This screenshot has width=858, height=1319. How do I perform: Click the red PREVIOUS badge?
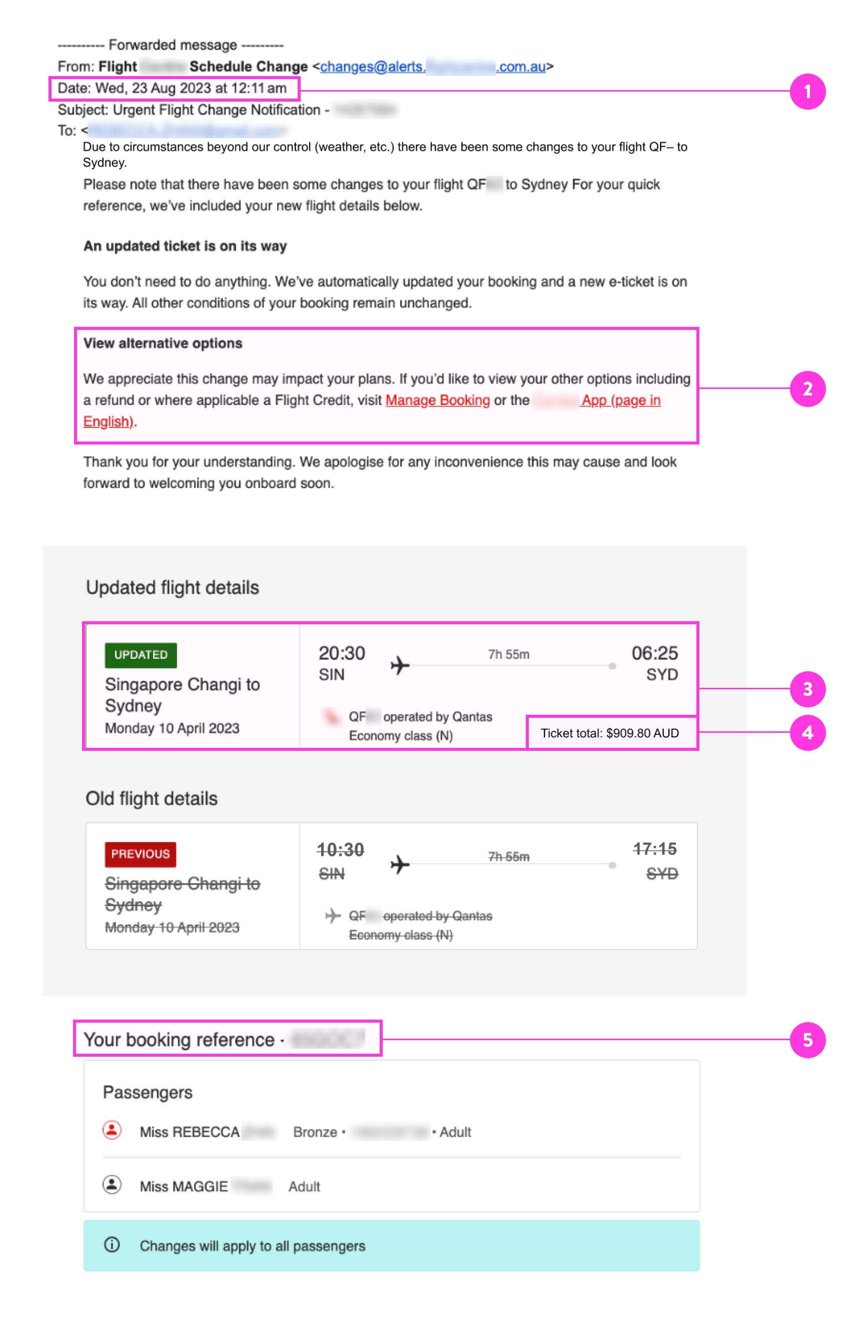140,853
